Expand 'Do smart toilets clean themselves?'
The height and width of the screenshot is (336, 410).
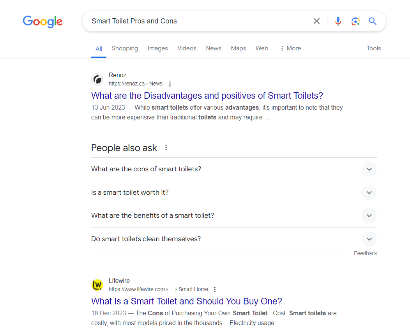click(369, 239)
